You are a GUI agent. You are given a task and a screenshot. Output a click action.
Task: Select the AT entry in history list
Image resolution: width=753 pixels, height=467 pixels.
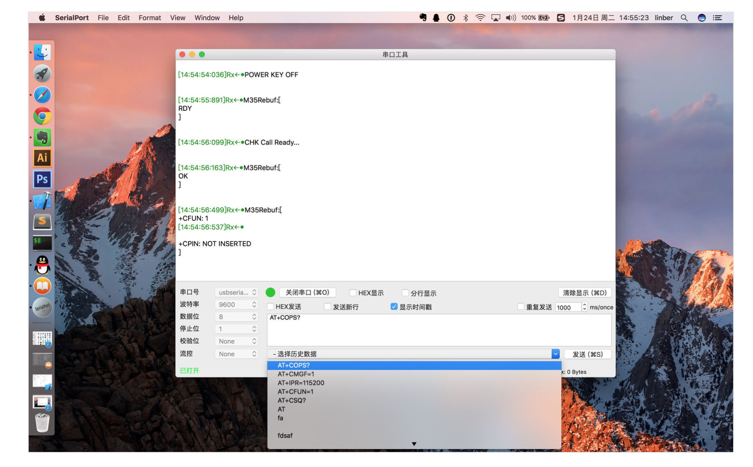(414, 409)
